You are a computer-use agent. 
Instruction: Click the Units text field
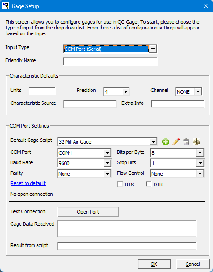42,91
